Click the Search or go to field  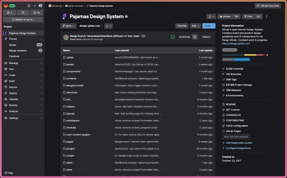tap(23, 19)
